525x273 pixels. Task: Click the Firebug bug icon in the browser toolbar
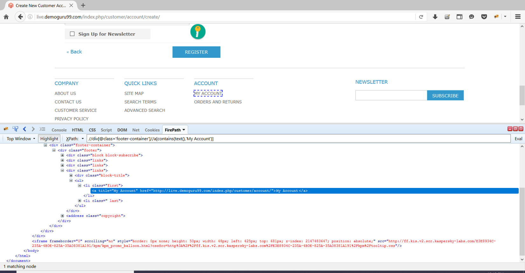pyautogui.click(x=496, y=17)
